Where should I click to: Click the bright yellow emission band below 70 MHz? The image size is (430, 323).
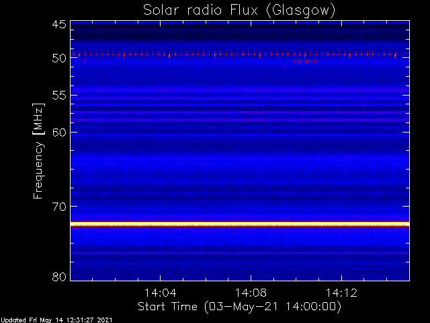point(240,224)
